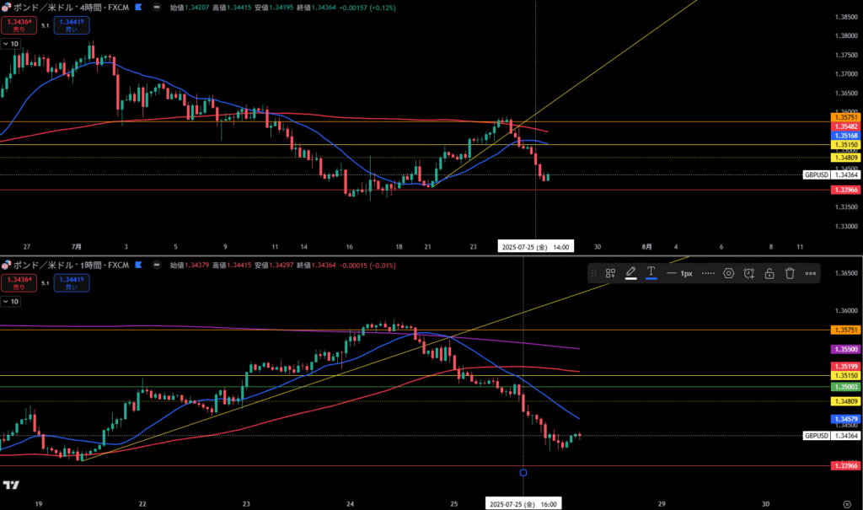The width and height of the screenshot is (863, 510).
Task: Open drawing settings via the hexagon gear icon
Action: click(x=729, y=273)
